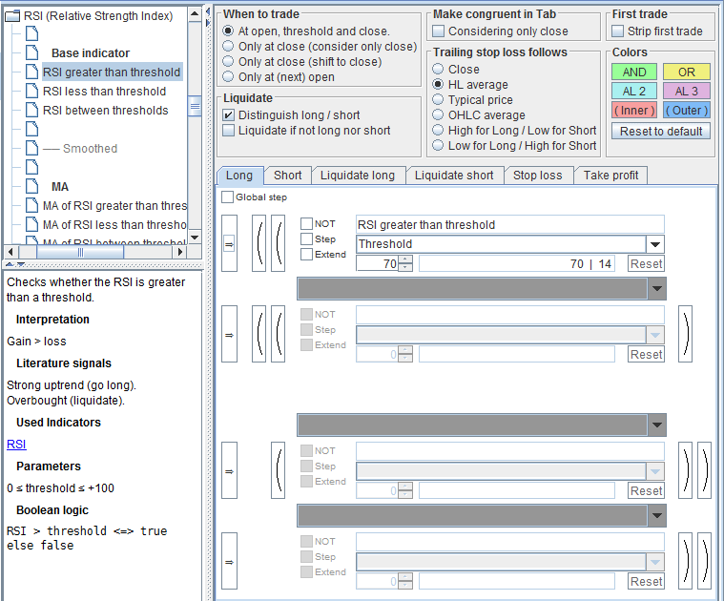
Task: Open the 'Threshold' dropdown
Action: (654, 243)
